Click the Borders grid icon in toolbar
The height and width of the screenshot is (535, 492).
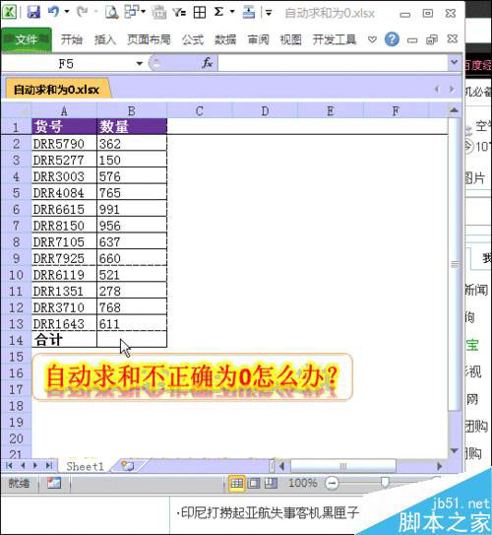200,12
